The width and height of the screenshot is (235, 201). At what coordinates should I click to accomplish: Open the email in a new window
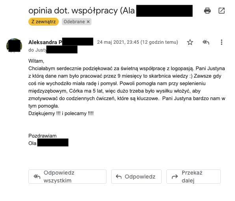[x=222, y=11]
